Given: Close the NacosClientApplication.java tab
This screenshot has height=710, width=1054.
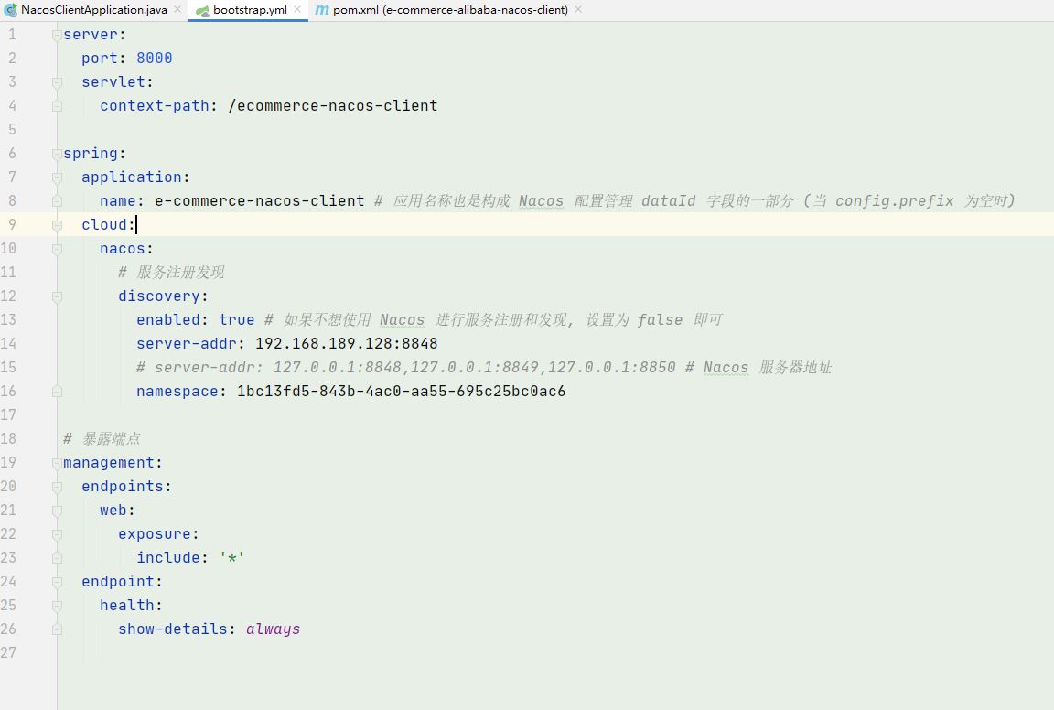Looking at the screenshot, I should tap(177, 9).
